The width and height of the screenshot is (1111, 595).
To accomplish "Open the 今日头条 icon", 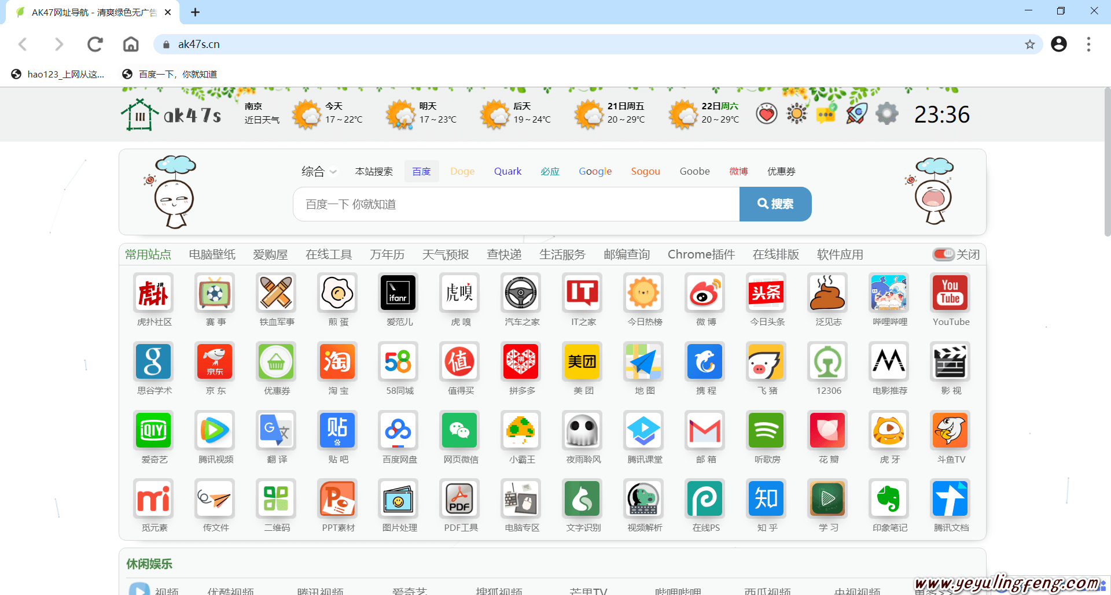I will click(767, 293).
